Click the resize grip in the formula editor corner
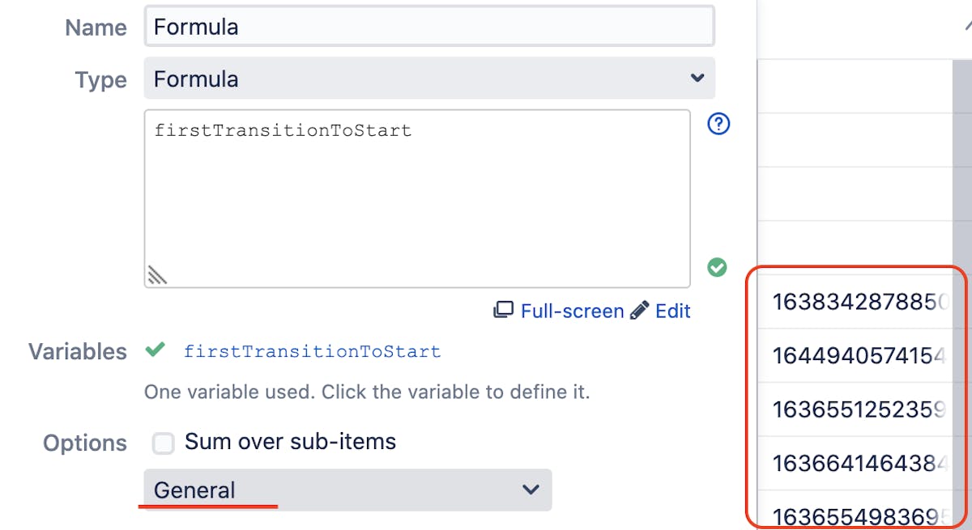 pyautogui.click(x=156, y=275)
